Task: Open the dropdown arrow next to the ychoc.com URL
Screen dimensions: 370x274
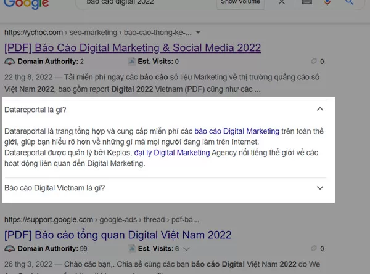Action: click(198, 33)
